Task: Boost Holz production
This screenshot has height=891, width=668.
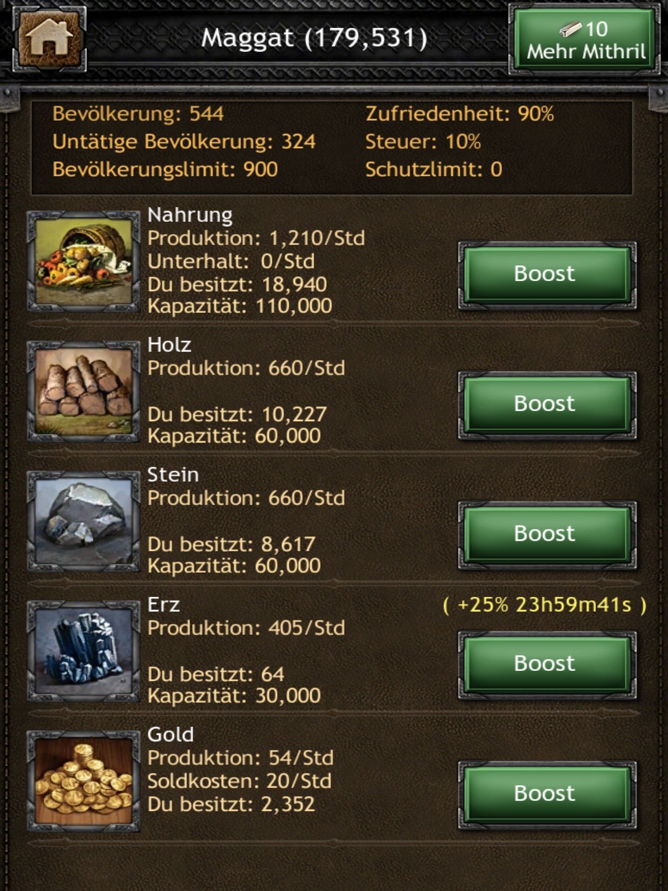Action: pos(547,405)
